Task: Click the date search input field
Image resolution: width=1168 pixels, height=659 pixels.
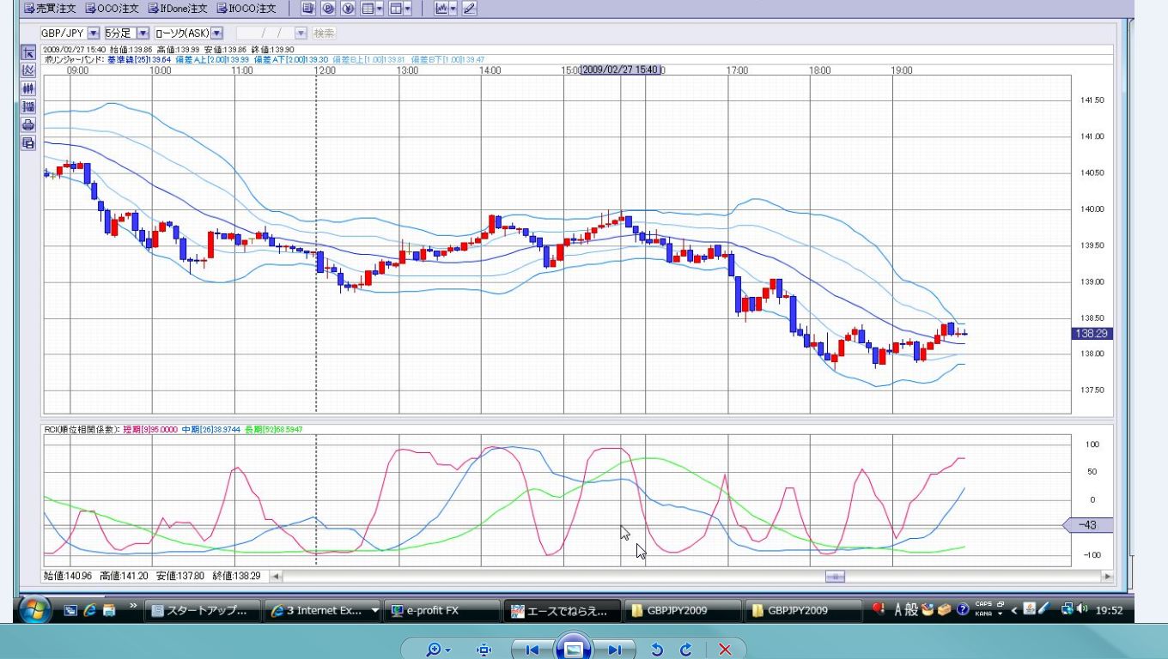Action: pos(265,33)
